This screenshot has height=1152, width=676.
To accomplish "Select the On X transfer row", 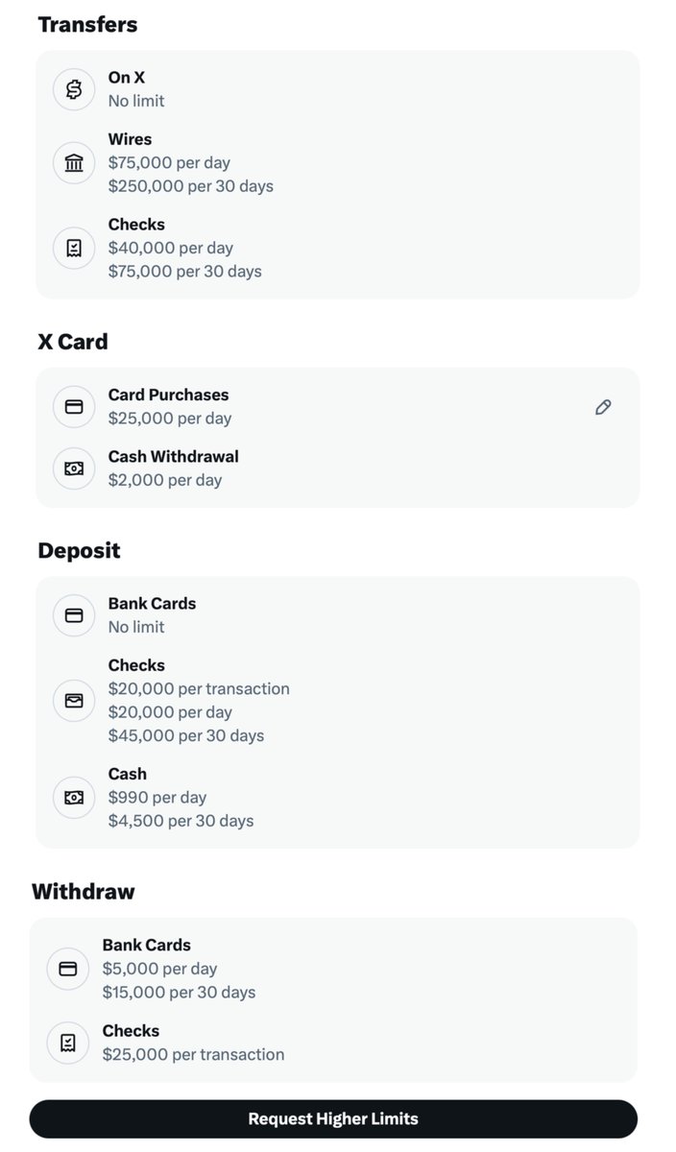I will tap(337, 89).
